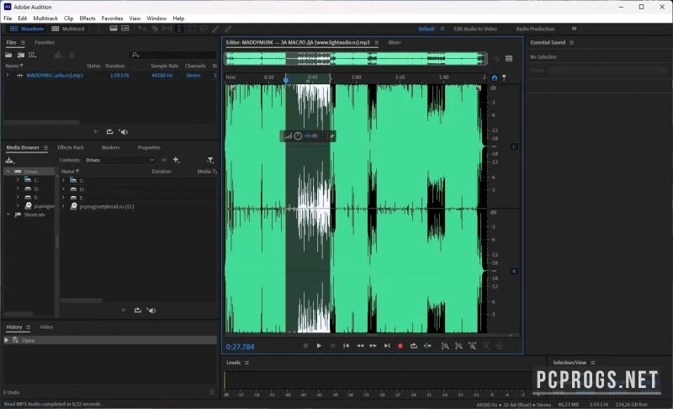The image size is (673, 409).
Task: Switch to the Video tab
Action: [x=46, y=327]
